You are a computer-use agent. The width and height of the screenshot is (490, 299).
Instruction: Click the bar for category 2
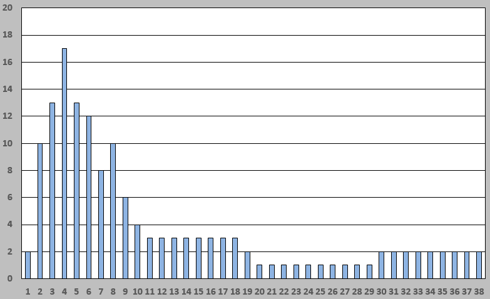40,211
